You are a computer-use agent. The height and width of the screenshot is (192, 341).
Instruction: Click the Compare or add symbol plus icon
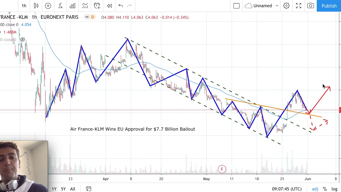(48, 6)
